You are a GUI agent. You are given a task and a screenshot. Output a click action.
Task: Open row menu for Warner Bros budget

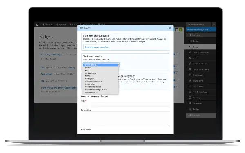[175, 73]
